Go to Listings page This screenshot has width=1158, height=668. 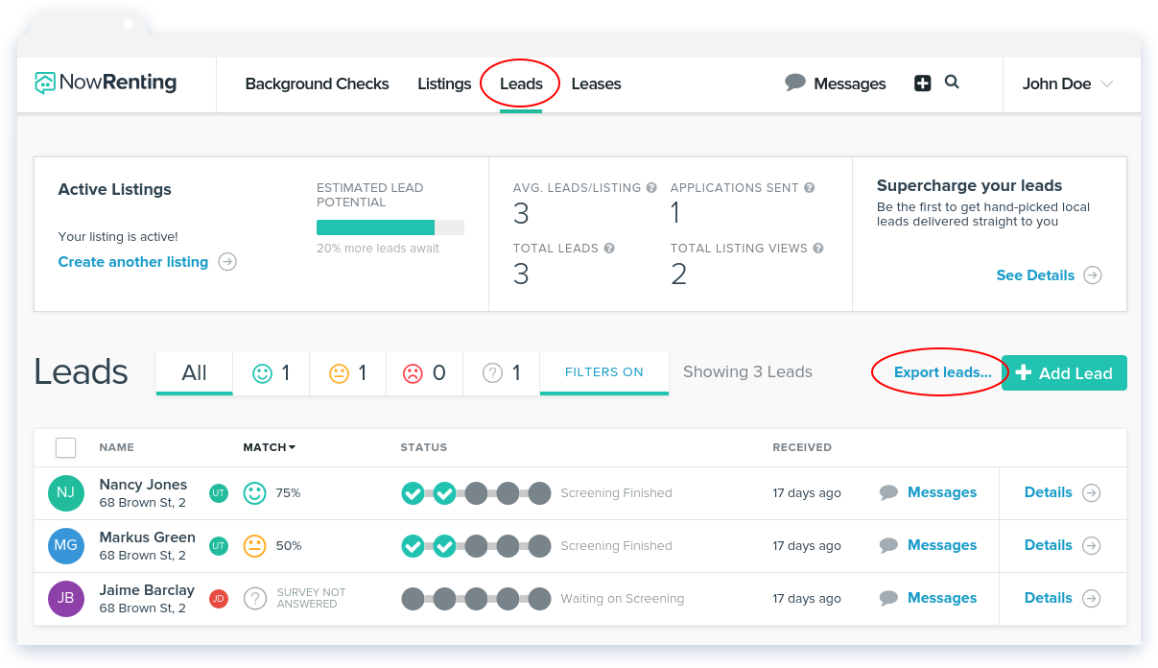pyautogui.click(x=444, y=83)
